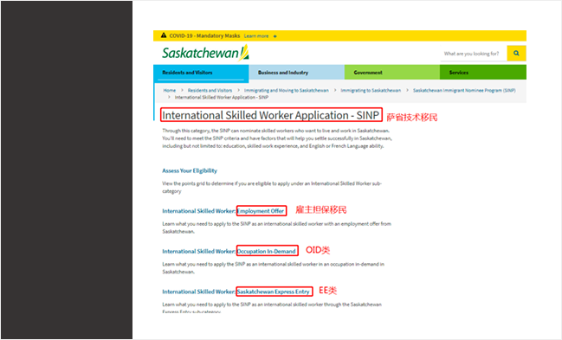Click the COVID-19 - Mandatory Masks banner text
The width and height of the screenshot is (562, 340).
pos(204,35)
